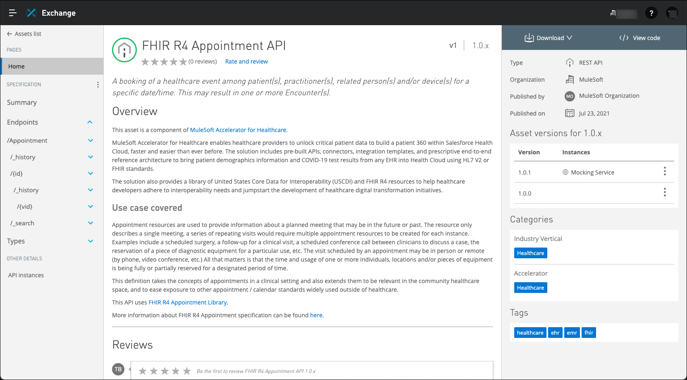
Task: Click the View code brackets icon
Action: (624, 38)
